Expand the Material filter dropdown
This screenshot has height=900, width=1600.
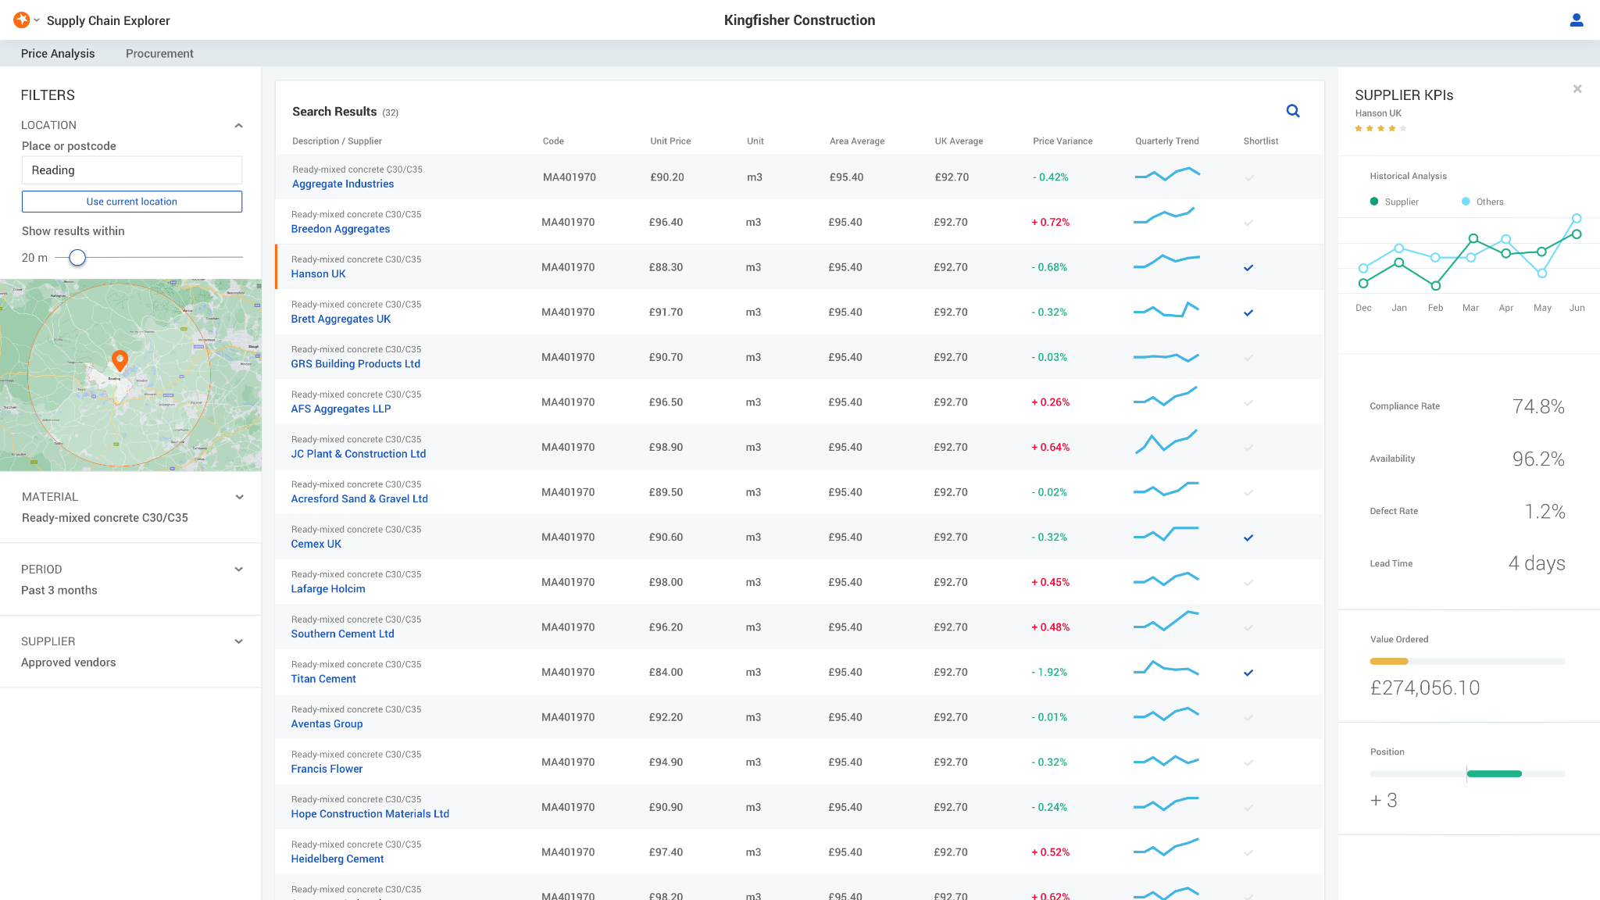coord(239,497)
